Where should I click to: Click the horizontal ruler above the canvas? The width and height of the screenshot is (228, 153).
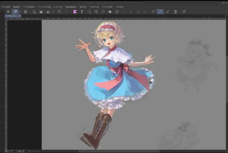point(116,19)
